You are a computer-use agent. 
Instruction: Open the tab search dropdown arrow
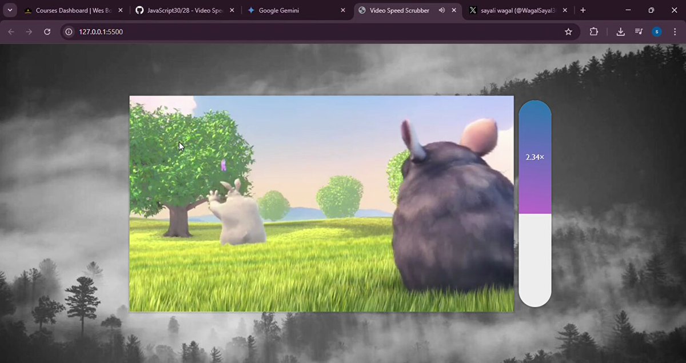click(x=10, y=10)
